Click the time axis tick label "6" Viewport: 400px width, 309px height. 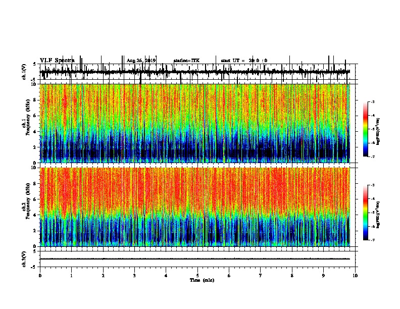click(229, 276)
